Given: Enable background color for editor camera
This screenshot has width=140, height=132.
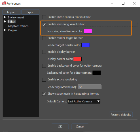Looking at the screenshot, I should [x=44, y=66].
